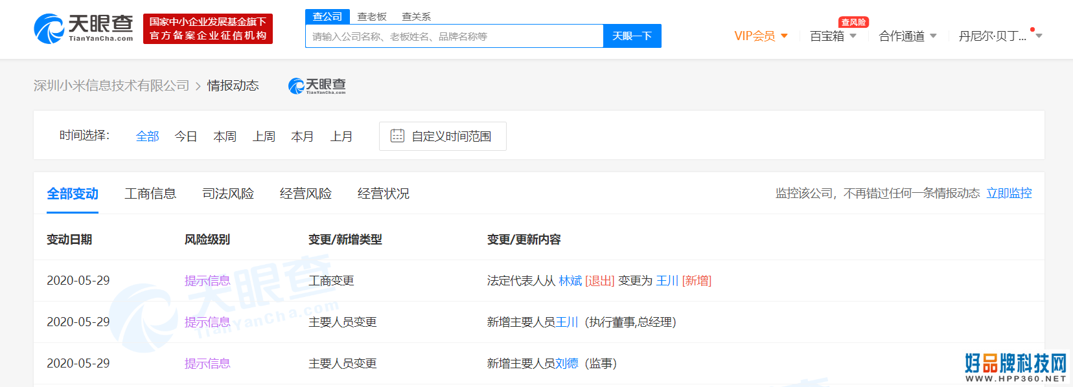Switch to the 经营状况 tab
The width and height of the screenshot is (1073, 387).
[384, 193]
